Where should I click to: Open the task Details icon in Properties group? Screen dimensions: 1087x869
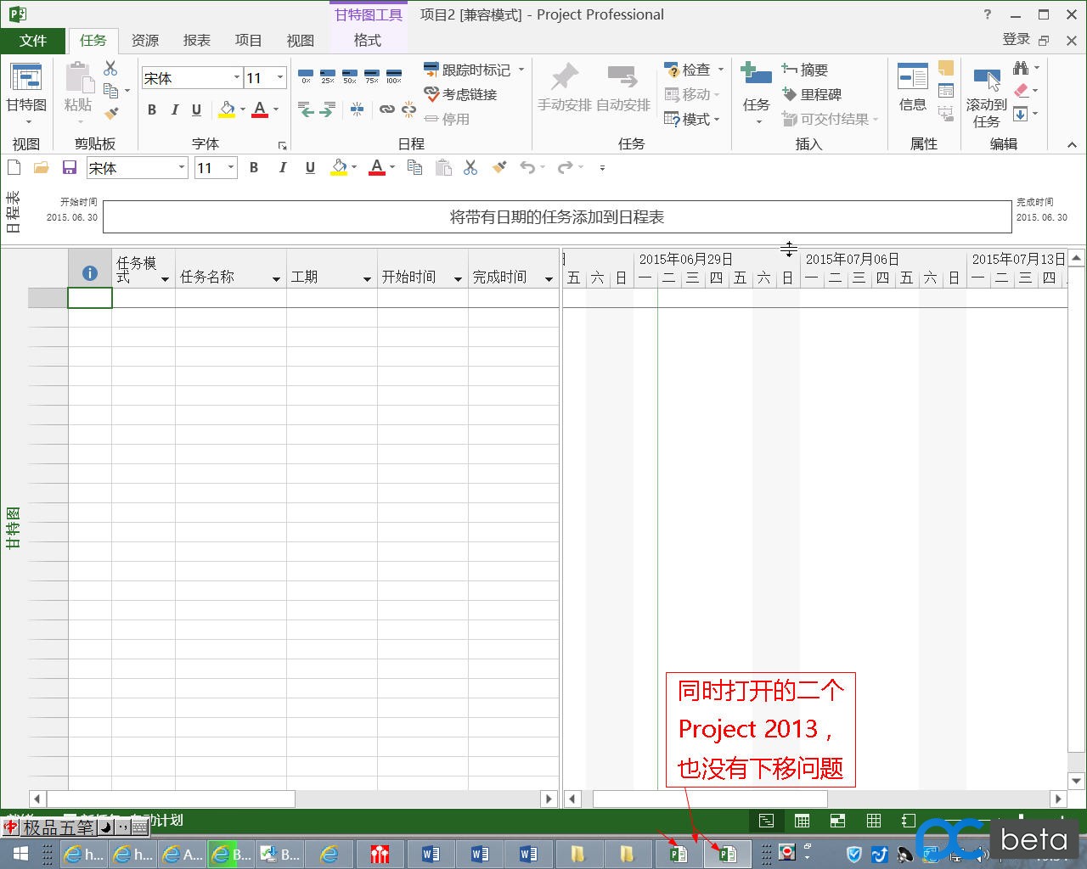[x=946, y=91]
